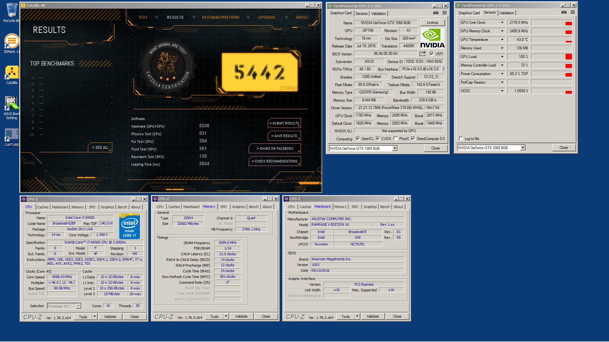Open Caches tab in CPU-Z CPU window
The height and width of the screenshot is (342, 609).
(x=43, y=207)
